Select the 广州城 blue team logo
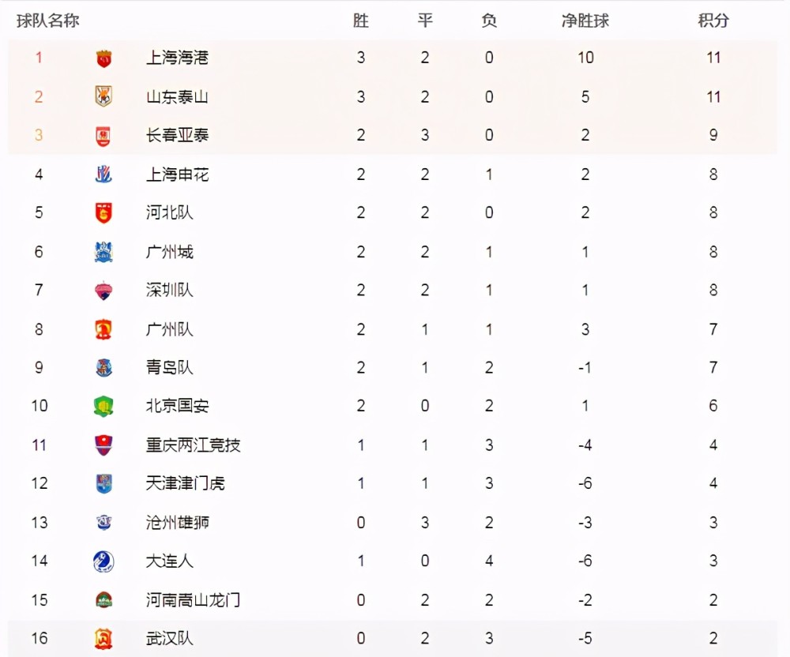The height and width of the screenshot is (657, 790). point(103,252)
